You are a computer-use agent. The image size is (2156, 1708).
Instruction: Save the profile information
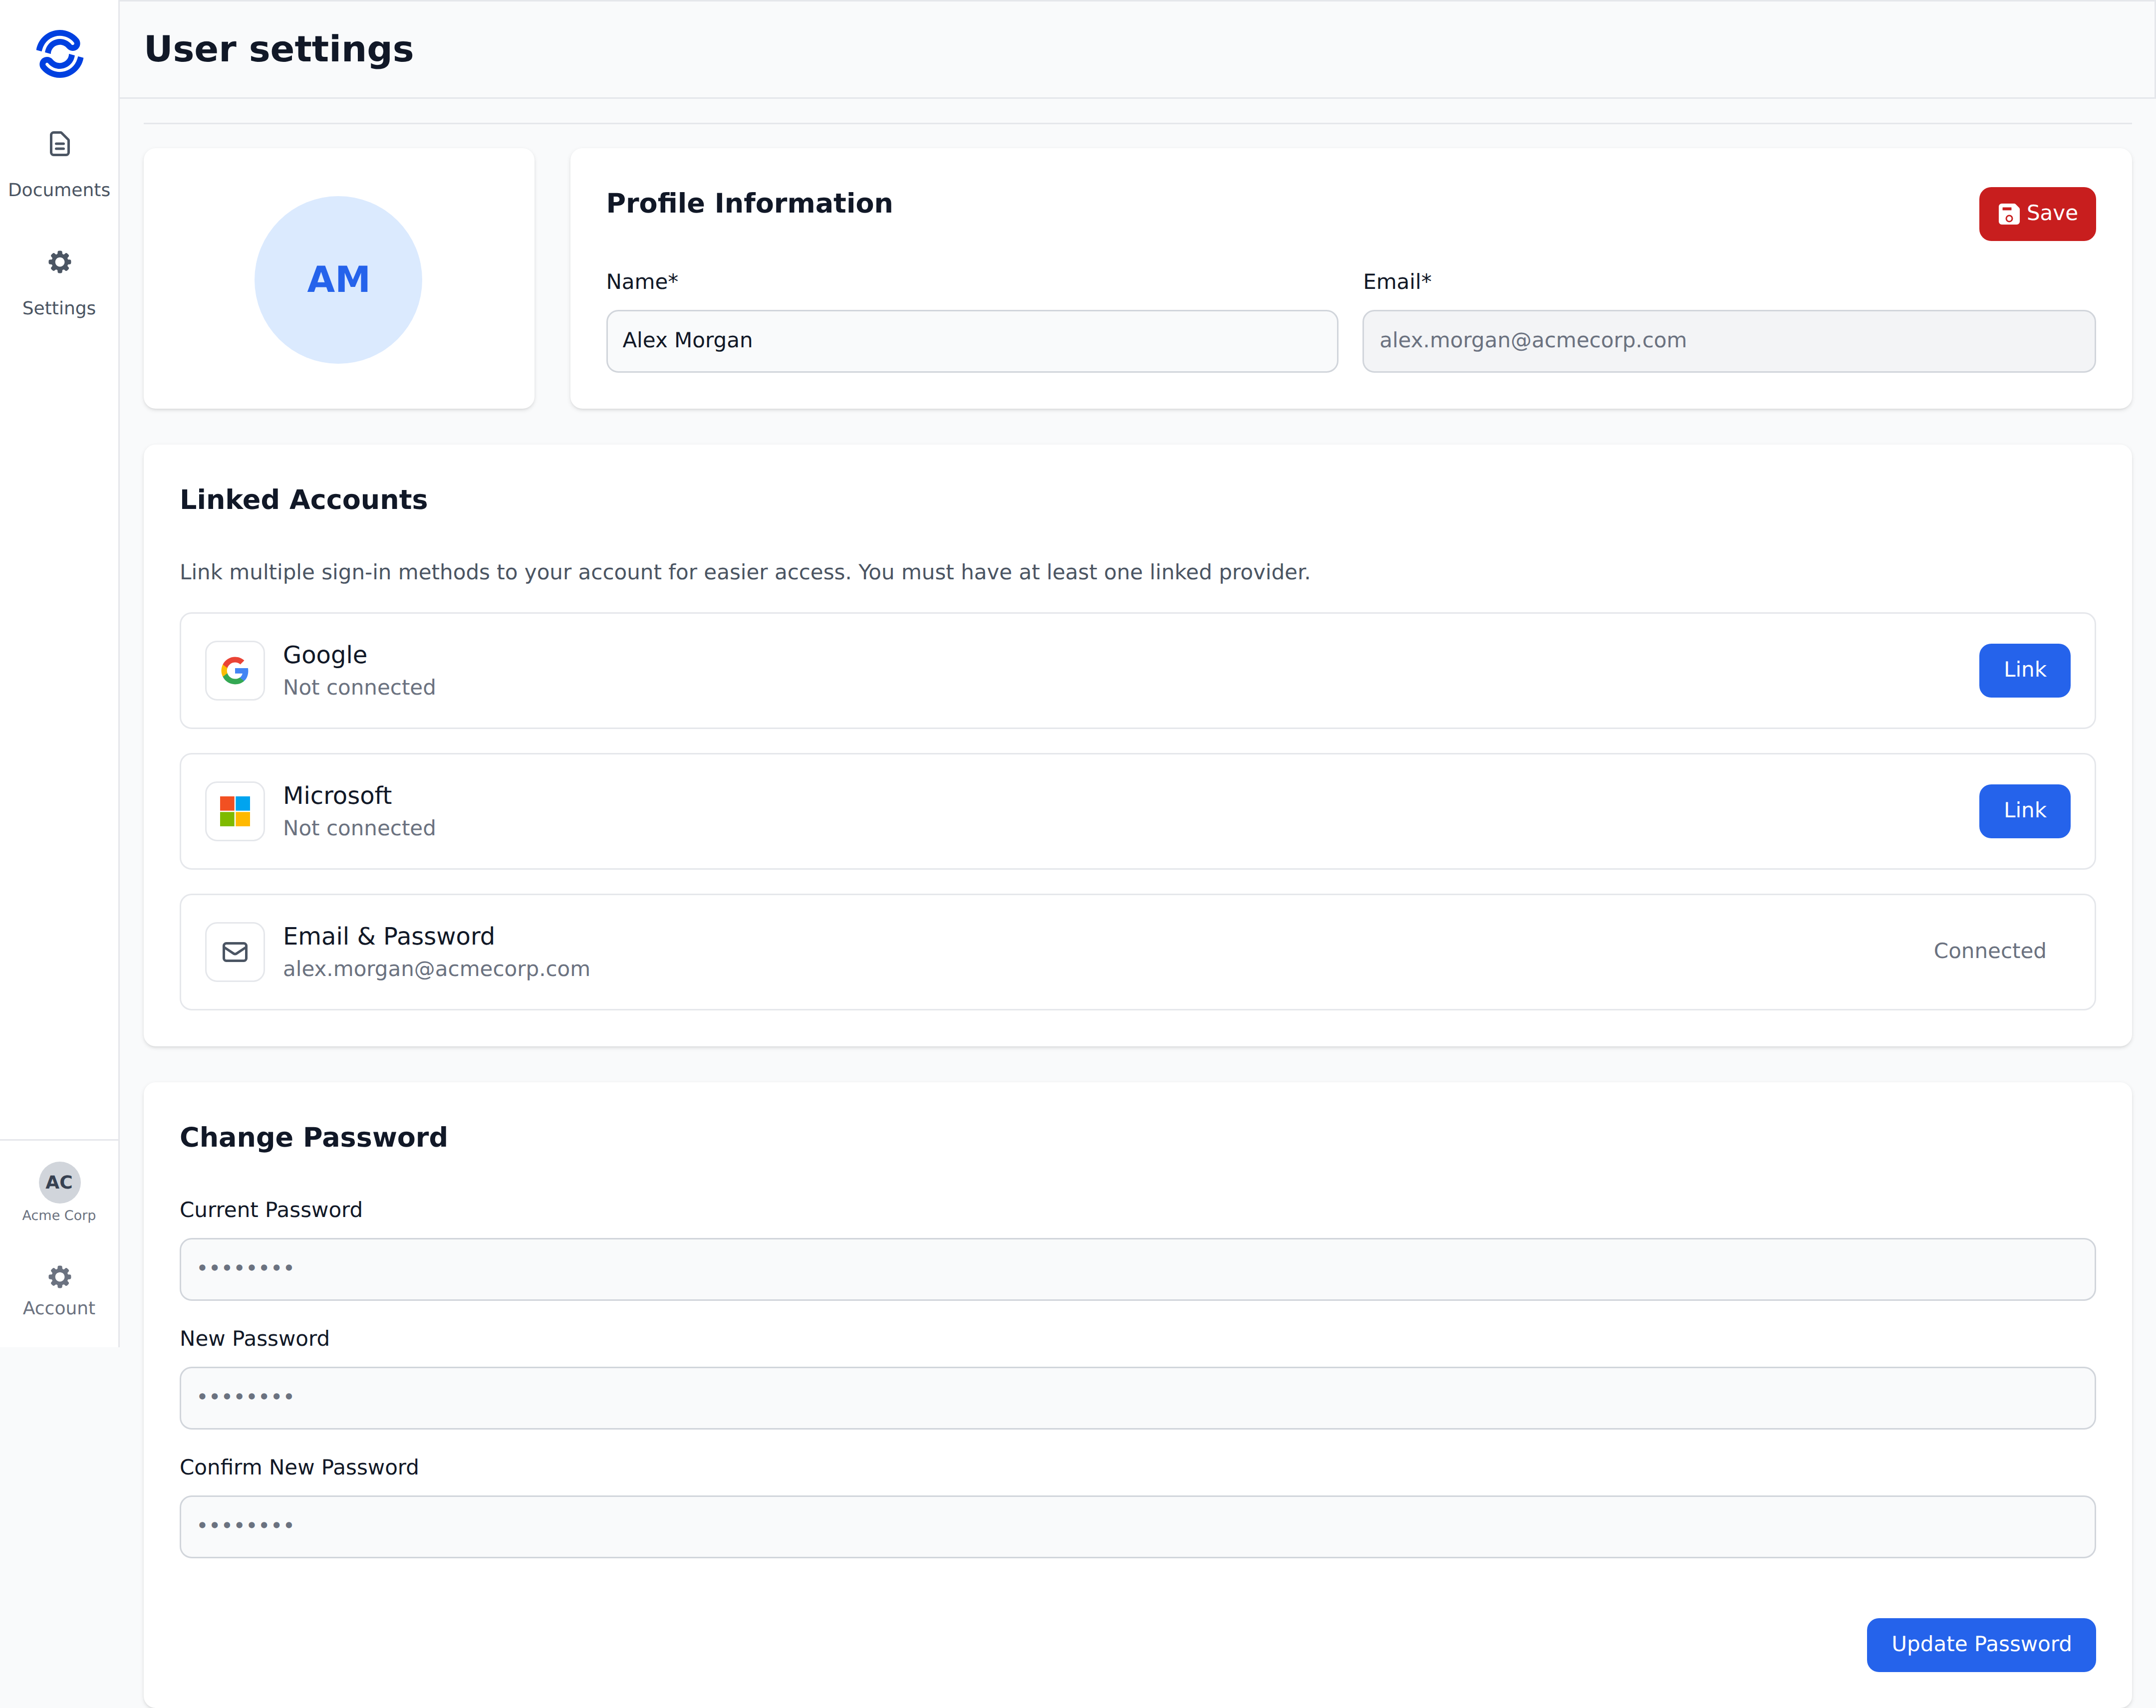2037,214
